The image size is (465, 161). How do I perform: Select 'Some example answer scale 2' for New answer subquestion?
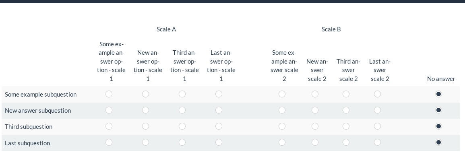pyautogui.click(x=282, y=110)
